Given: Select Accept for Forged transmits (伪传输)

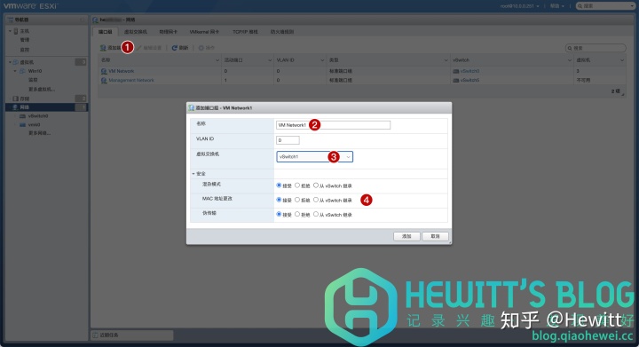Looking at the screenshot, I should coord(280,214).
